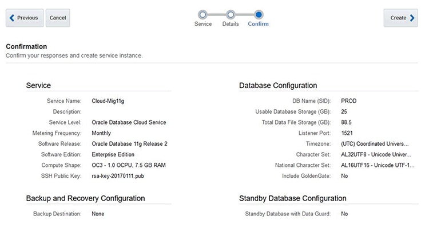Click the Details step circle indicator
Image resolution: width=429 pixels, height=236 pixels.
point(231,14)
